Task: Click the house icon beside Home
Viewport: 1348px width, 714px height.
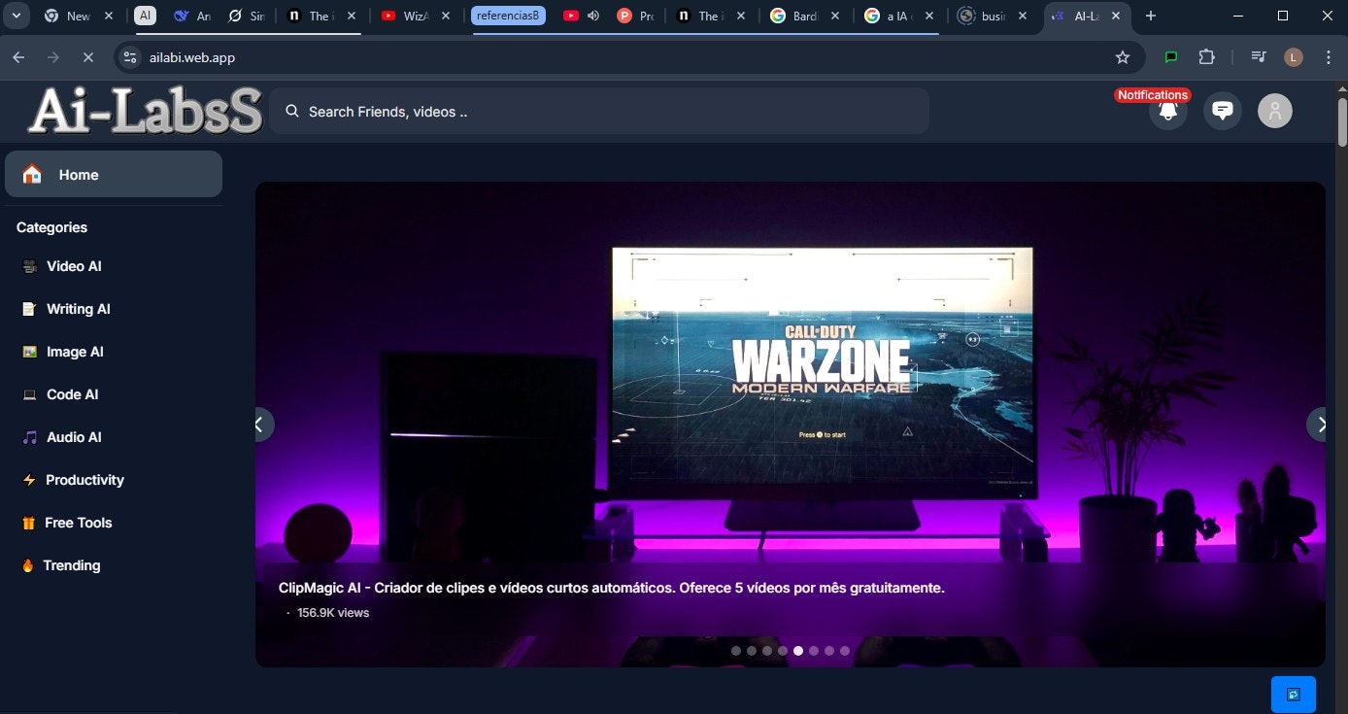Action: tap(32, 175)
